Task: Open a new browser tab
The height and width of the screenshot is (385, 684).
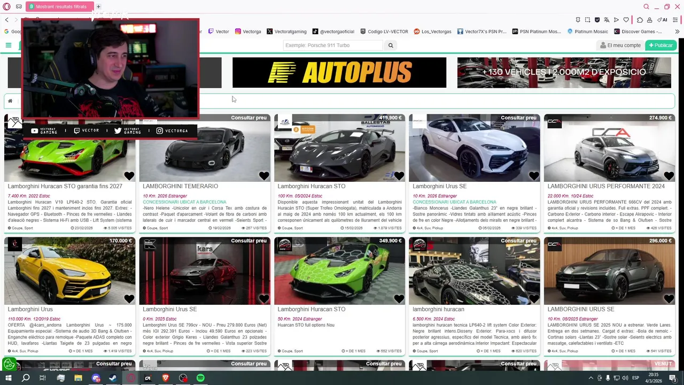Action: coord(98,6)
